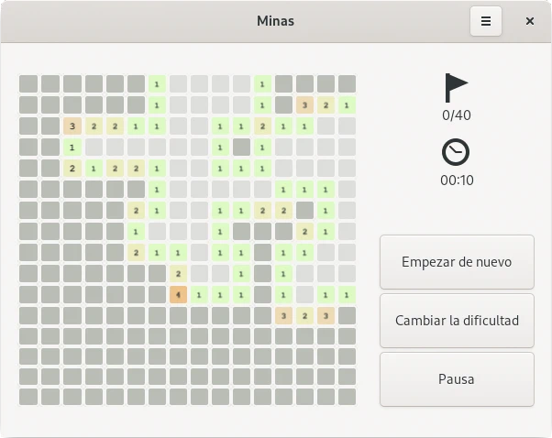Click the Minas window title

(x=275, y=21)
